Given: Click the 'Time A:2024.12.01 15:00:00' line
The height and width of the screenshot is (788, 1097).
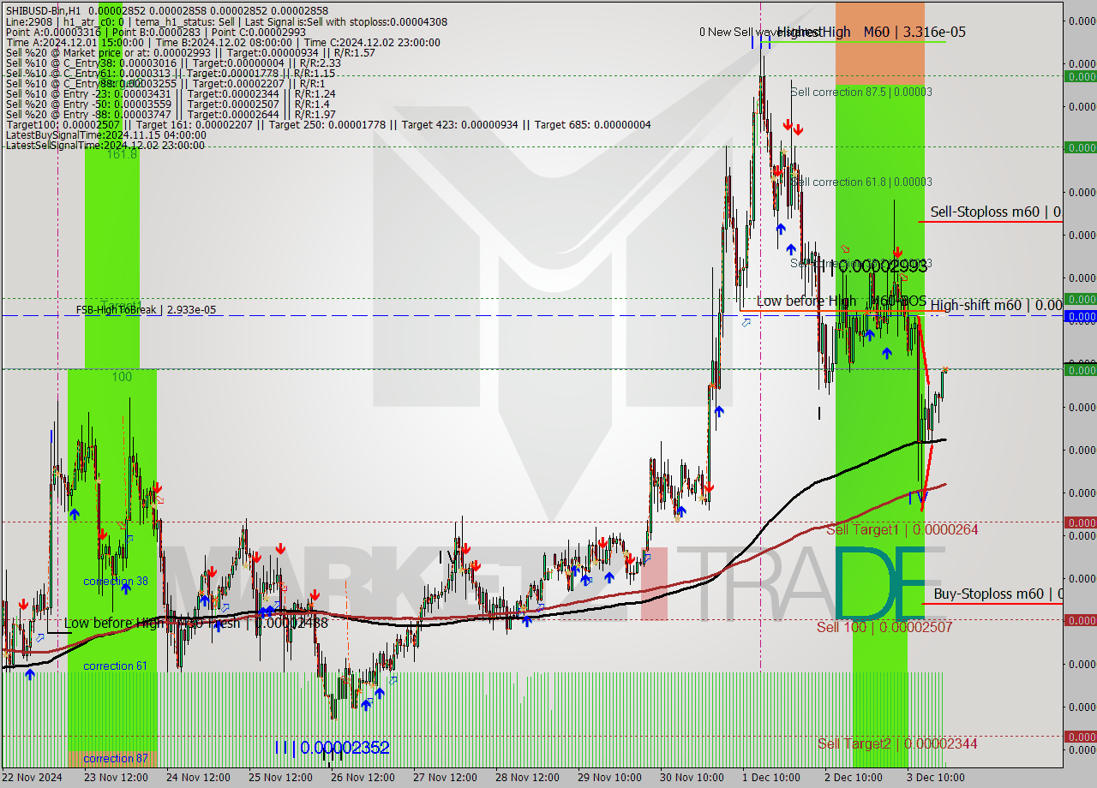Looking at the screenshot, I should pos(223,42).
